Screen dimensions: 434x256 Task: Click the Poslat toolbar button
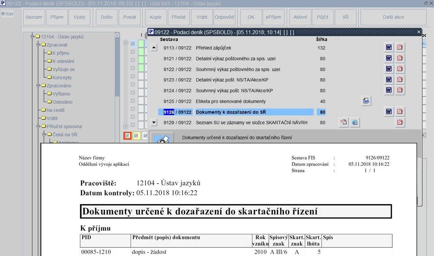pyautogui.click(x=130, y=17)
